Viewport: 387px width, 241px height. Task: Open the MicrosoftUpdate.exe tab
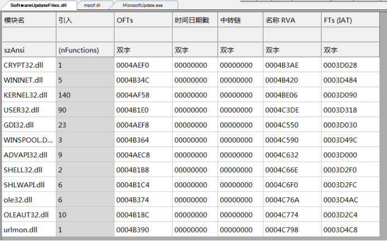[x=143, y=5]
